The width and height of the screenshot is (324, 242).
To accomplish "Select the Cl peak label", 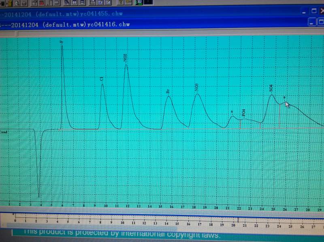I will [102, 79].
